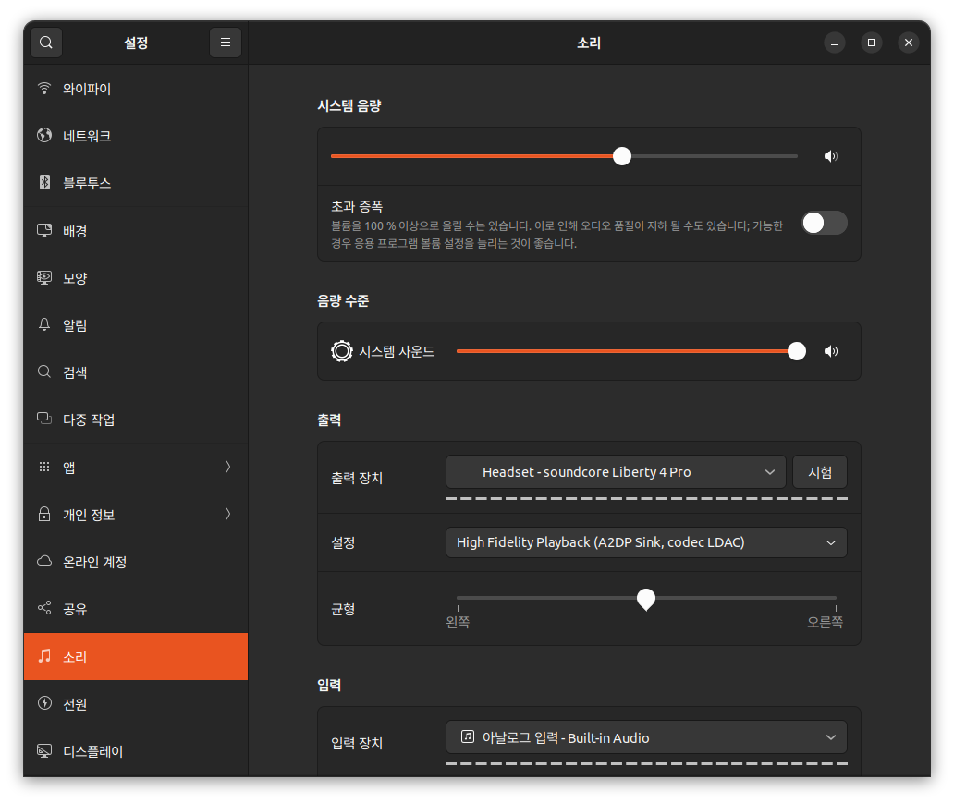Mute 시스템 사운드 via its speaker icon
This screenshot has height=803, width=954.
[831, 351]
